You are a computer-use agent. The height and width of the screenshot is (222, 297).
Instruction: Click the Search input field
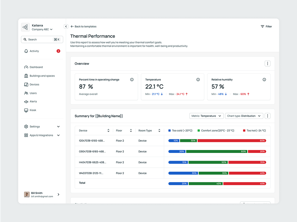39,40
